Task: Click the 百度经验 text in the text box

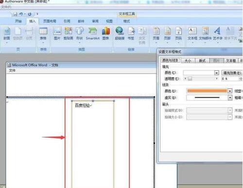Action: (82, 105)
